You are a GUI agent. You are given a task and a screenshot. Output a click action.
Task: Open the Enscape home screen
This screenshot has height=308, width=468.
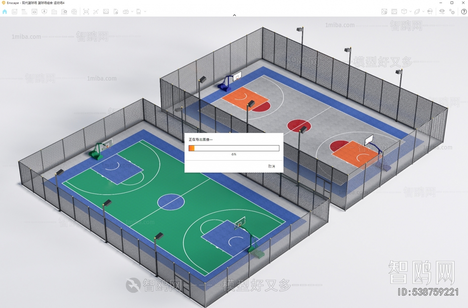coord(5,12)
